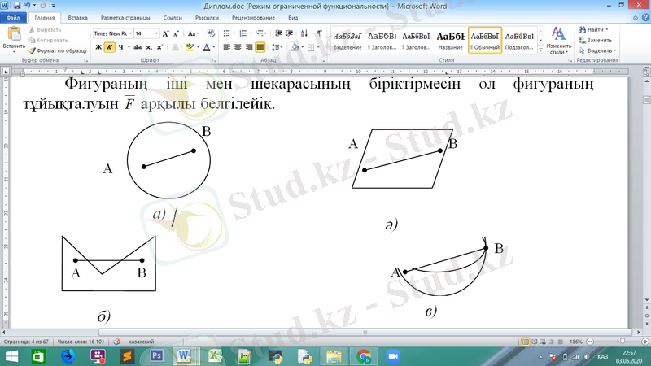Switch to the Рецензирование tab
The height and width of the screenshot is (366, 651).
point(253,18)
